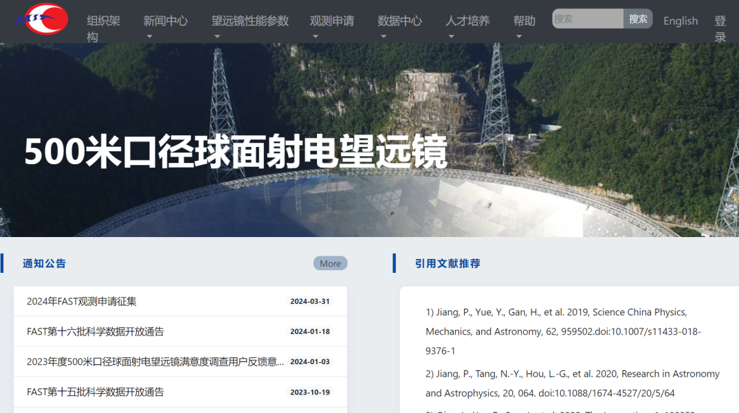Focus the 搜索 text input field
Screen dimensions: 739x413
click(x=588, y=19)
